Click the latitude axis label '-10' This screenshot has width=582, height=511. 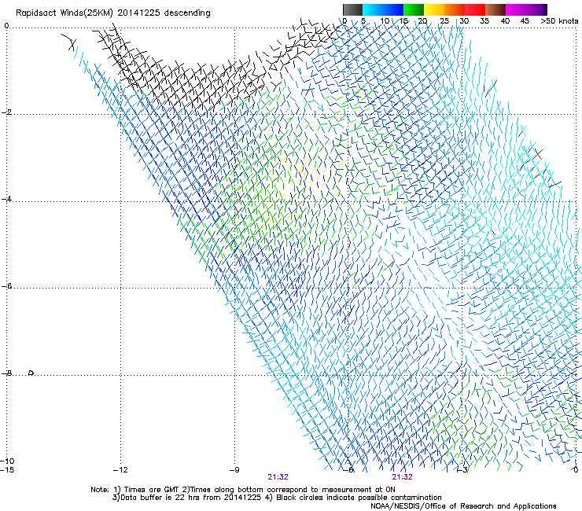[7, 461]
